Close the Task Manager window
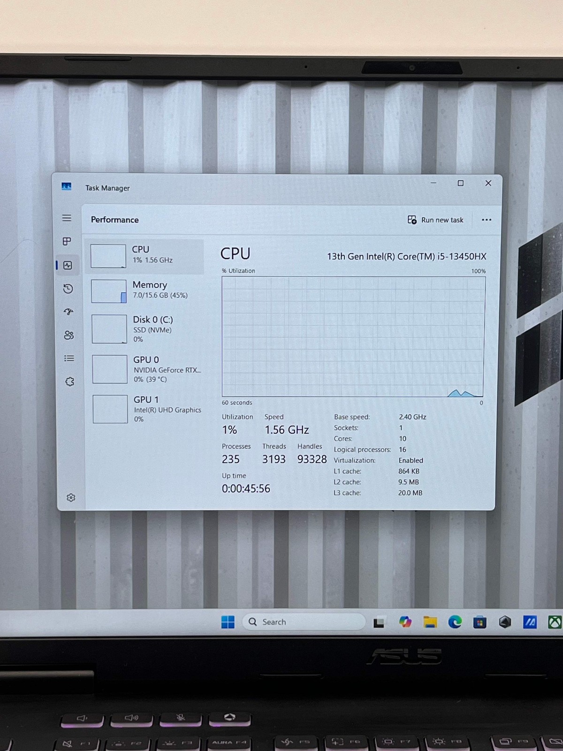This screenshot has width=563, height=751. point(488,183)
